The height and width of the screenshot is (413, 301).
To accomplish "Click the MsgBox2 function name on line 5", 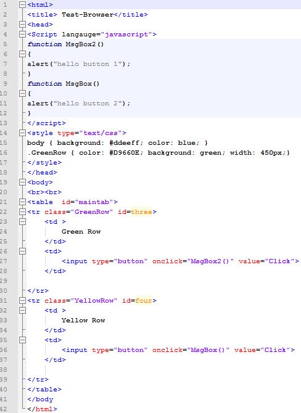I will pyautogui.click(x=81, y=44).
